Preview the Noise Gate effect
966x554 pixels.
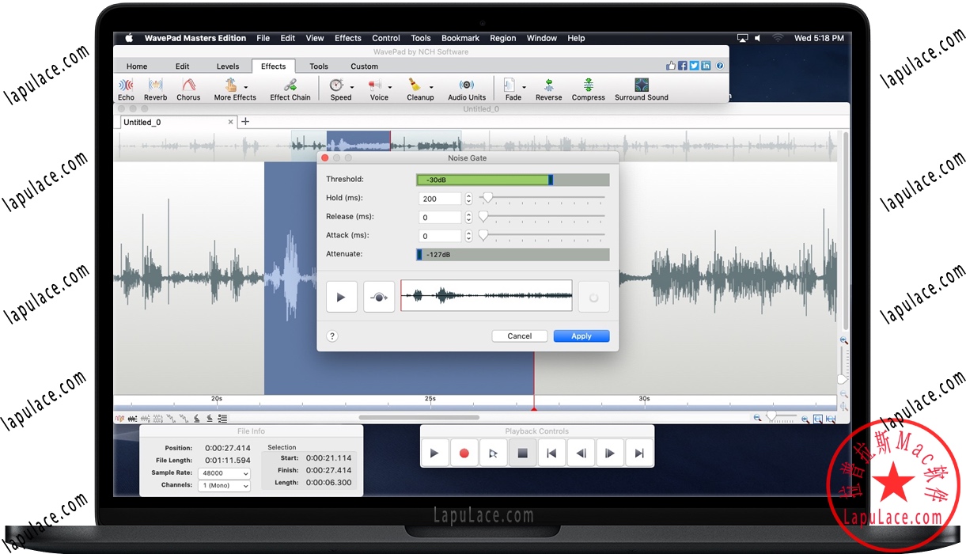coord(341,296)
